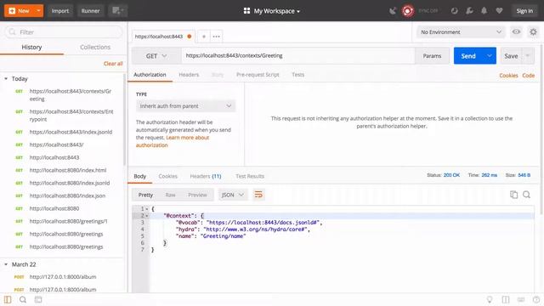Select the Authorization tab

coord(150,75)
